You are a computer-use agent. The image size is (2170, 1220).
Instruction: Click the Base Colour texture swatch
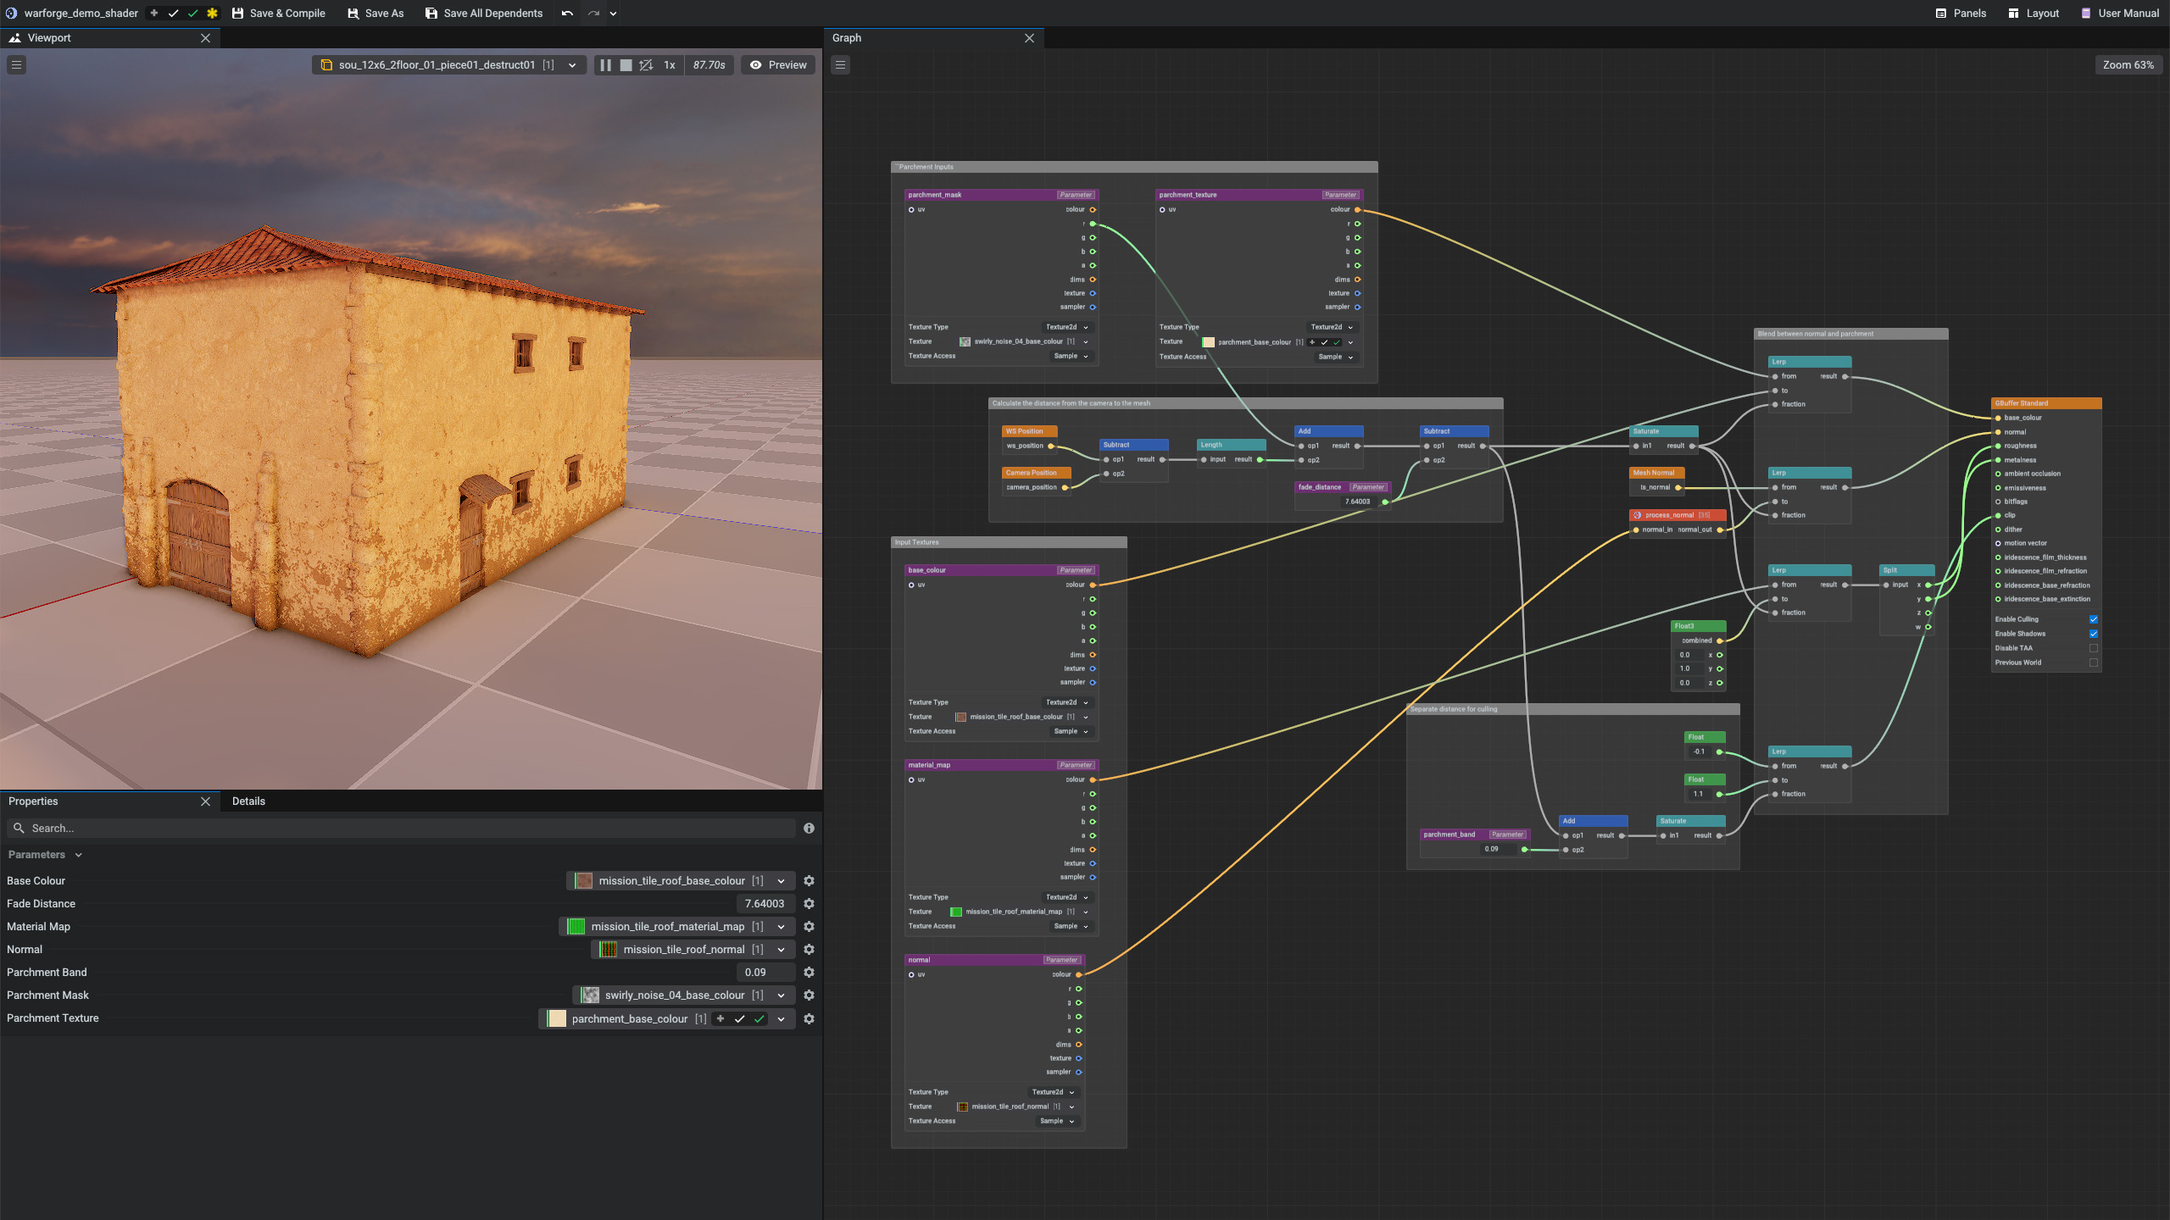584,881
